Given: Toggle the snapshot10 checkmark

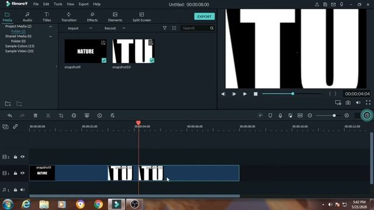Looking at the screenshot, I should 152,60.
